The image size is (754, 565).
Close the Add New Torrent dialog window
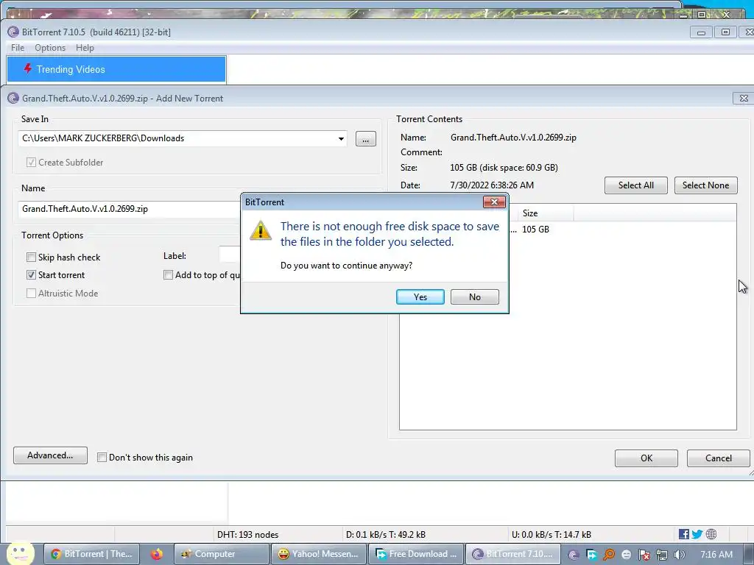pos(744,98)
